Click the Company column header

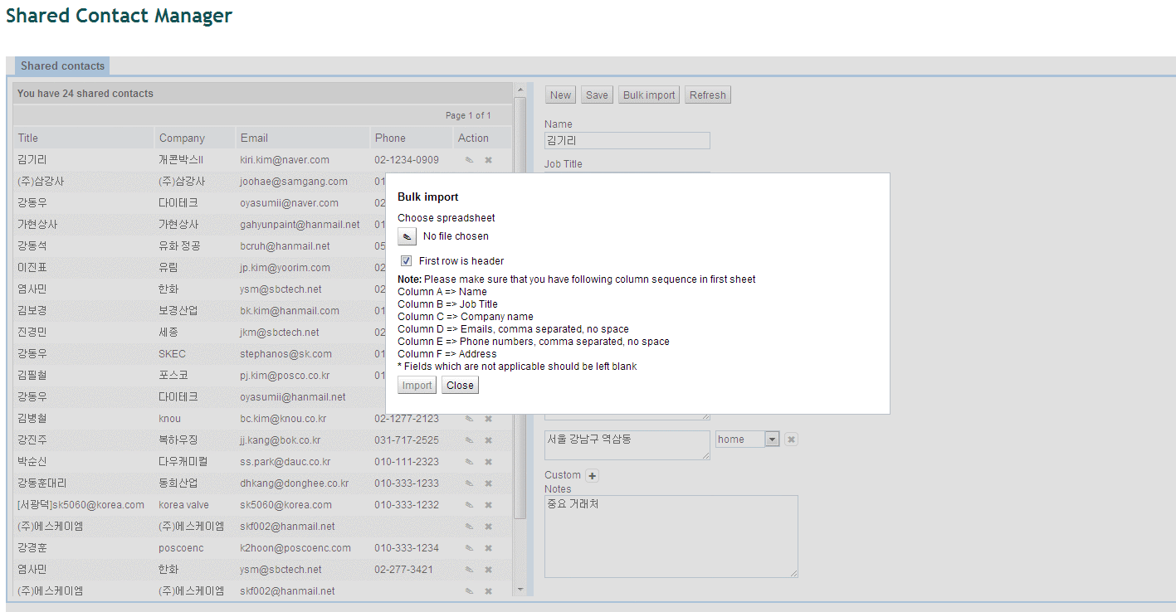point(195,138)
